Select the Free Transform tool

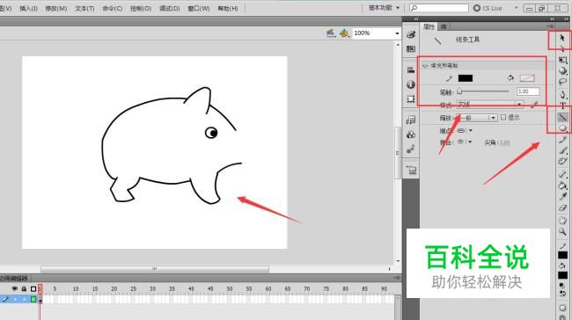(x=562, y=60)
